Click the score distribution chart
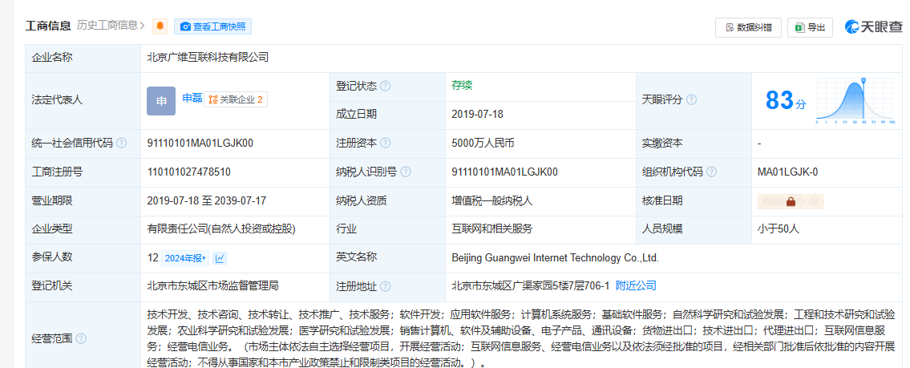910x368 pixels. click(855, 100)
